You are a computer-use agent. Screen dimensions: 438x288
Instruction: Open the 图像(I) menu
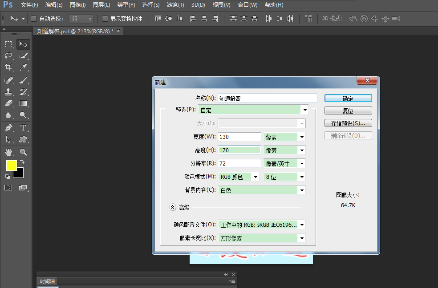(77, 5)
